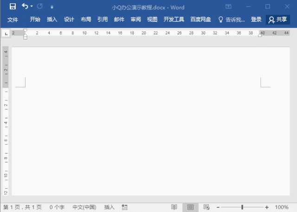Switch to Web Layout view
Viewport: 297px width, 212px height.
click(207, 207)
